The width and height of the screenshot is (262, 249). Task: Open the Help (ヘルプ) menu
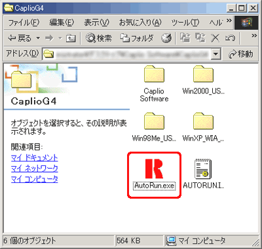(215, 23)
